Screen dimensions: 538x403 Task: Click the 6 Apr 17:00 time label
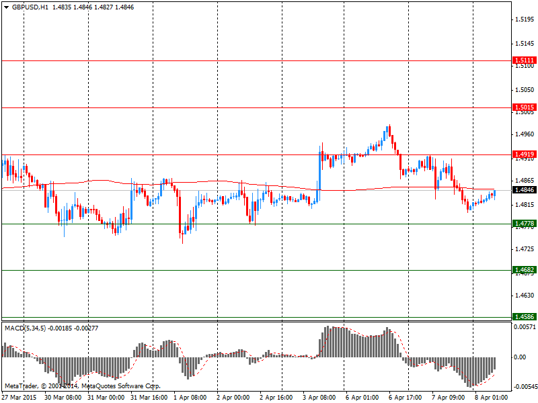[406, 398]
